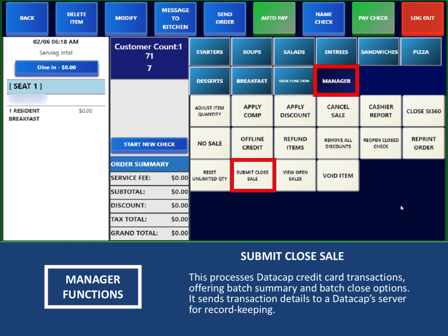This screenshot has height=336, width=448.
Task: Click the red Log Out button
Action: 422,18
